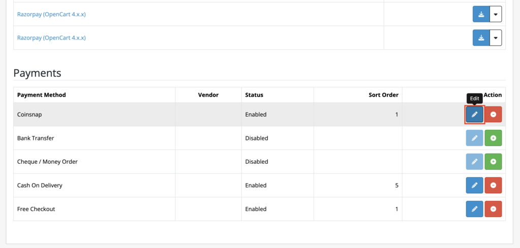Click the Status column header
The image size is (520, 248).
(x=254, y=95)
